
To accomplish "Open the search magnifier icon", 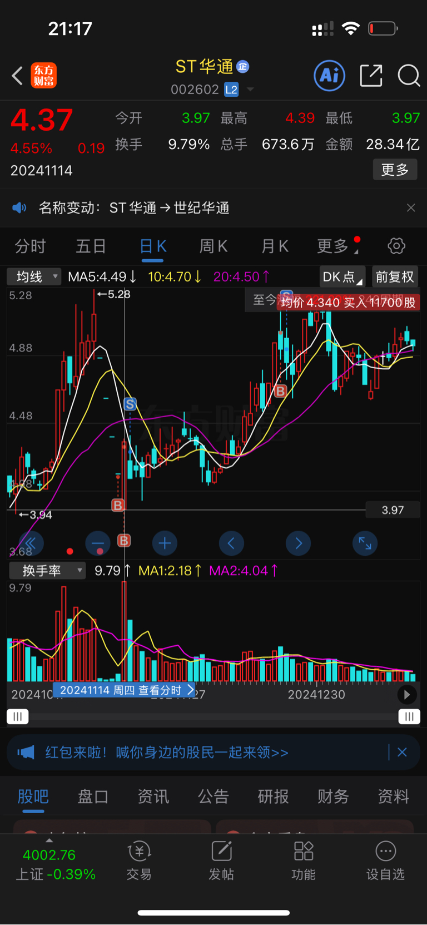I will 409,76.
